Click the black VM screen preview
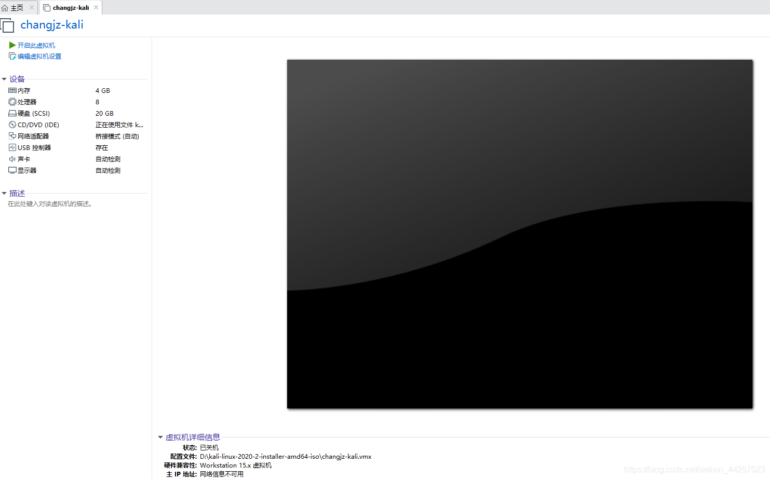The image size is (770, 479). pos(520,234)
